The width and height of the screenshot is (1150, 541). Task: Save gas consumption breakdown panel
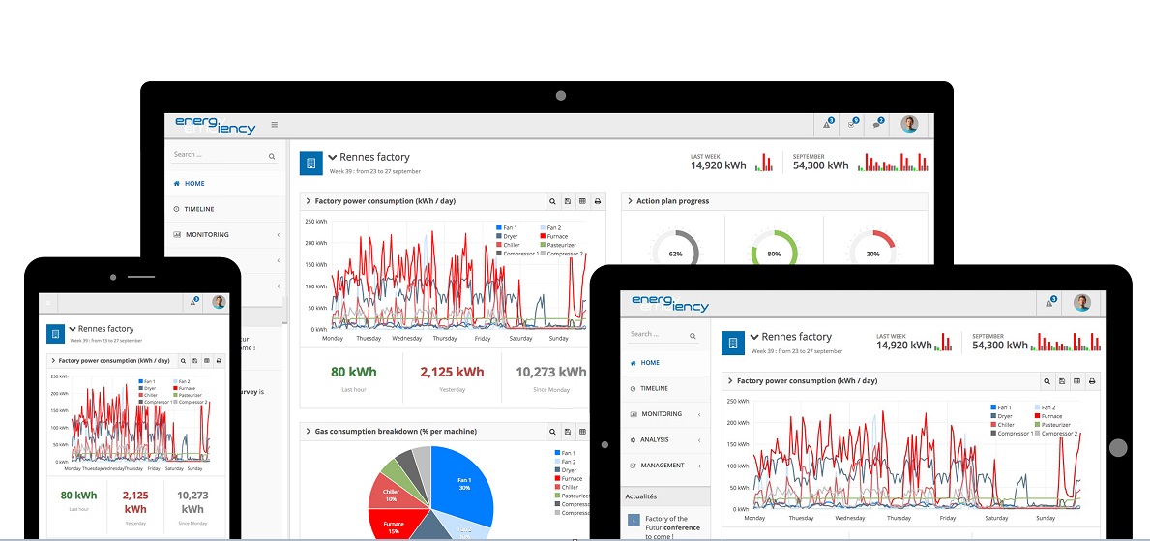coord(568,431)
